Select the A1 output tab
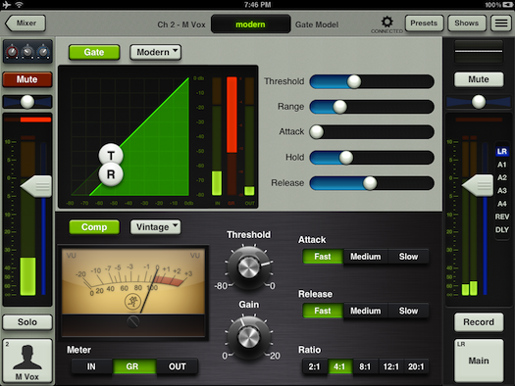Viewport: 515px width, 386px height. click(x=501, y=165)
